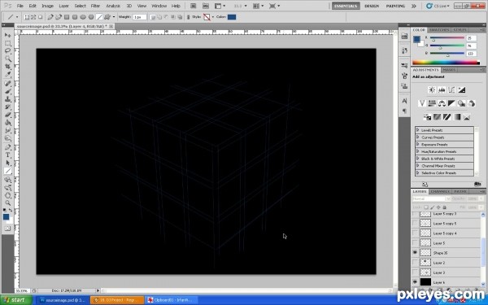The height and width of the screenshot is (305, 488).
Task: Open the layer blending mode dropdown
Action: pyautogui.click(x=431, y=198)
